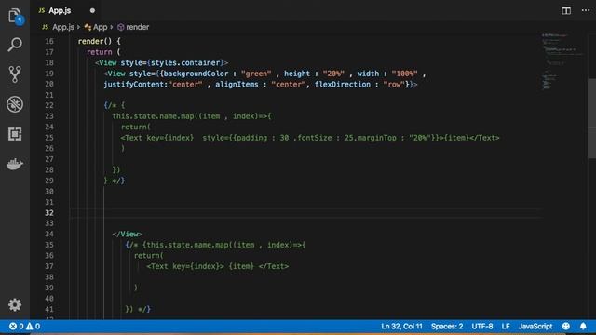Open the Explorer view in activity bar
This screenshot has height=335, width=596.
[15, 16]
